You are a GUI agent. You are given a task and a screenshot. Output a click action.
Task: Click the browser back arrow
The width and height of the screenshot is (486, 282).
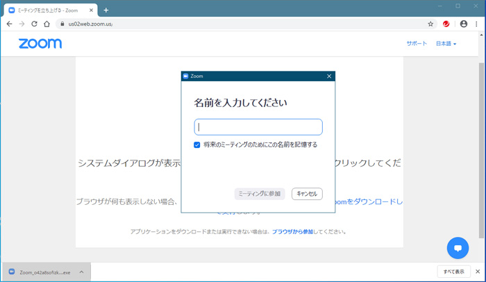[9, 24]
